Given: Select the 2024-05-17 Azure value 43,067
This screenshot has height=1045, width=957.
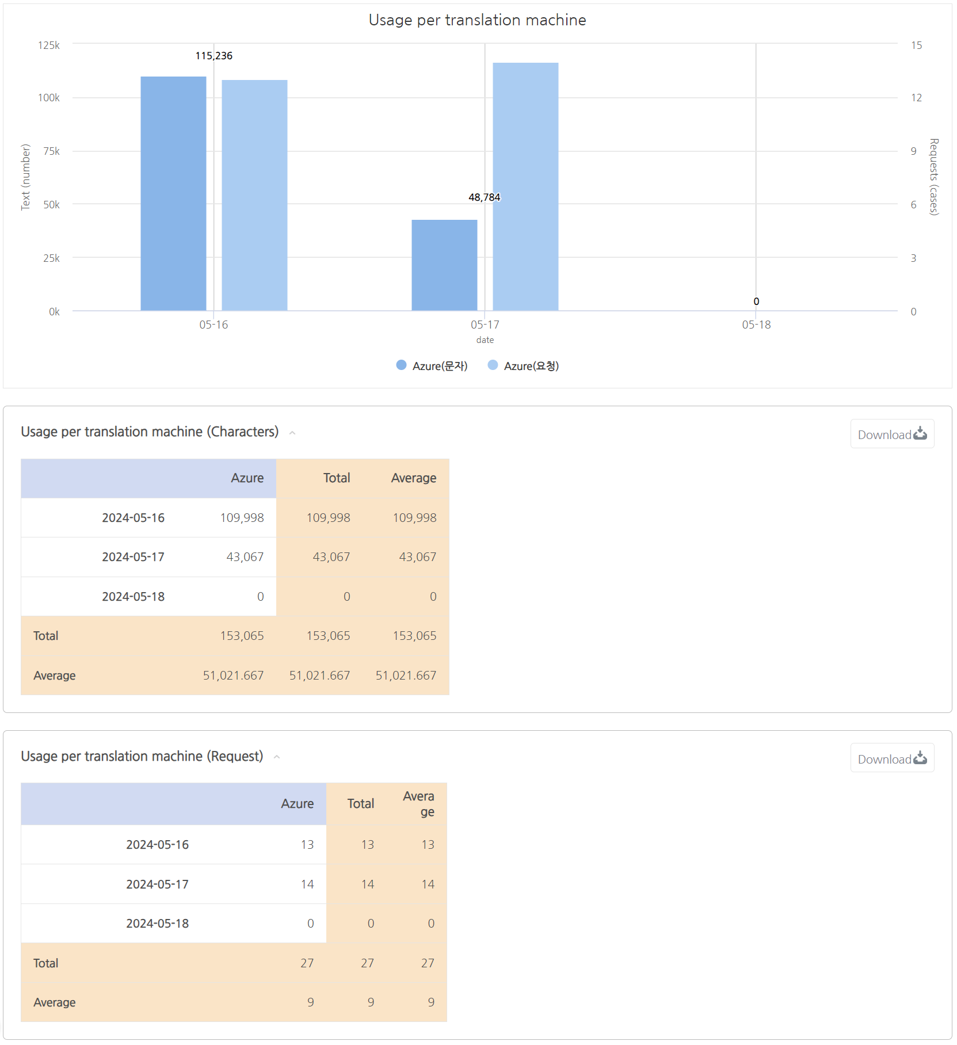Looking at the screenshot, I should pyautogui.click(x=246, y=556).
